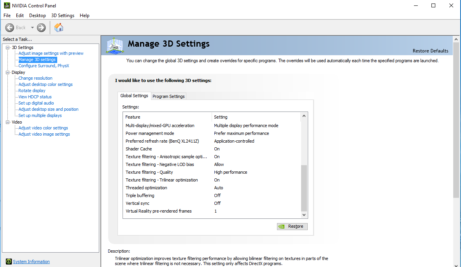Click the NVIDIA Control Panel title icon
Viewport: 461px width, 267px height.
pyautogui.click(x=7, y=5)
